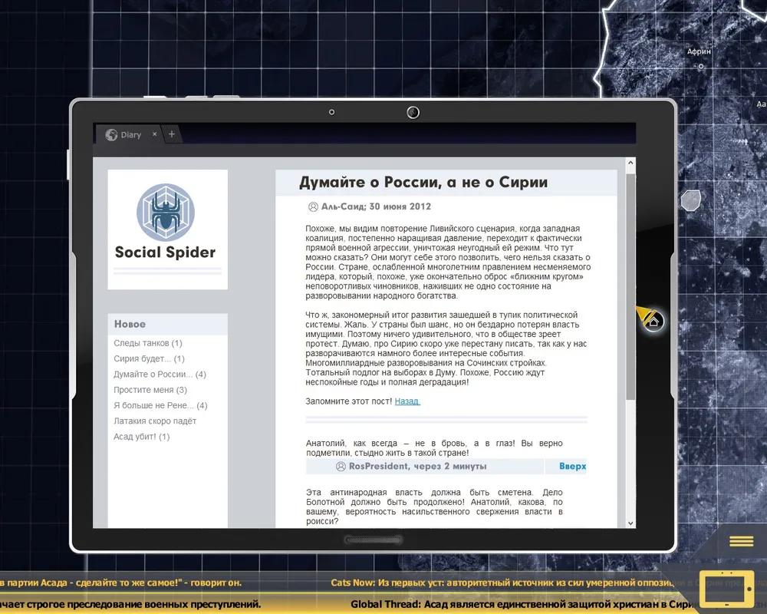767x614 pixels.
Task: Click the post title 'Думайте о России, а не о Сирии'
Action: (x=423, y=182)
